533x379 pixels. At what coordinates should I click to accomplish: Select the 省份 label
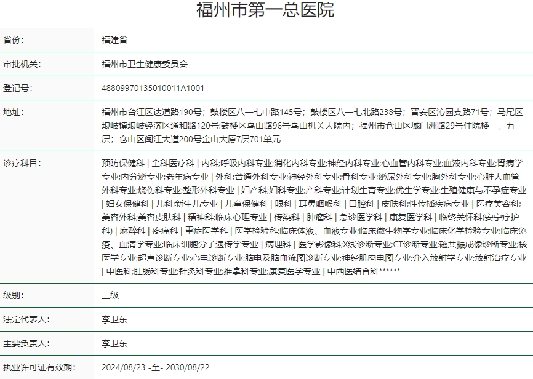point(14,40)
